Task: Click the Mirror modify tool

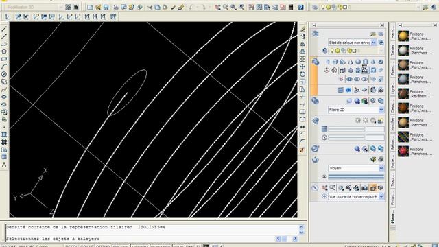Action: (x=302, y=44)
